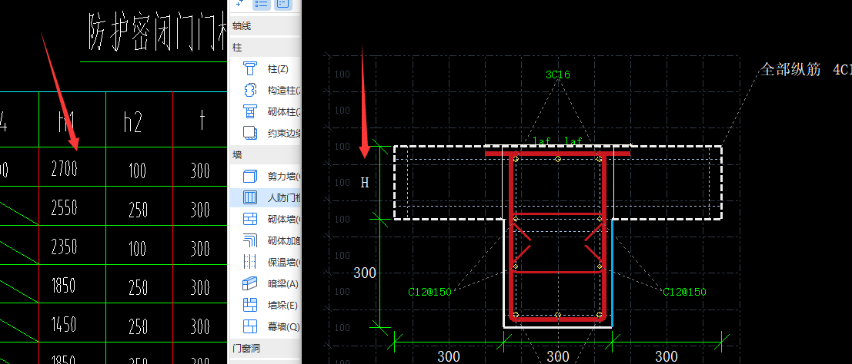Edit the bottom-middle 300 width dimension

click(x=557, y=356)
